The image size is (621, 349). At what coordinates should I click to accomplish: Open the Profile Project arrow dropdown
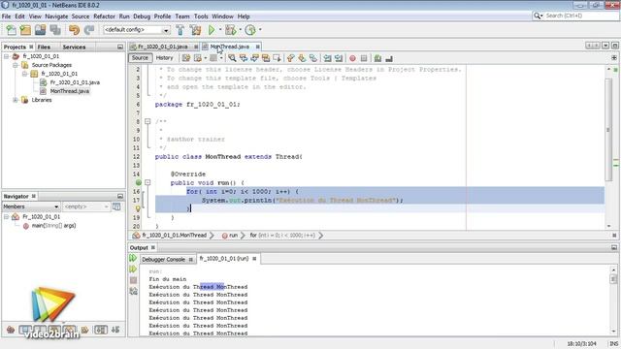click(x=260, y=30)
